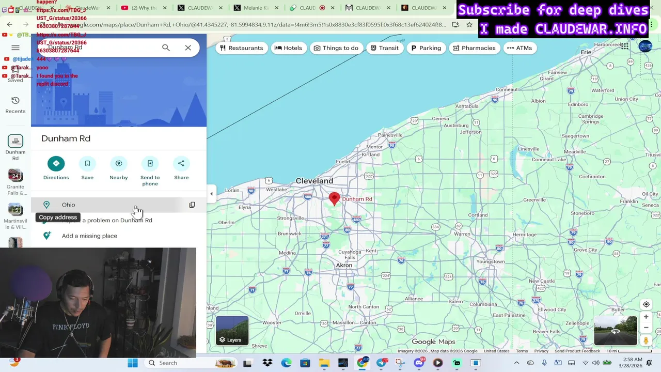
Task: Open Recents in the left sidebar
Action: [x=15, y=104]
